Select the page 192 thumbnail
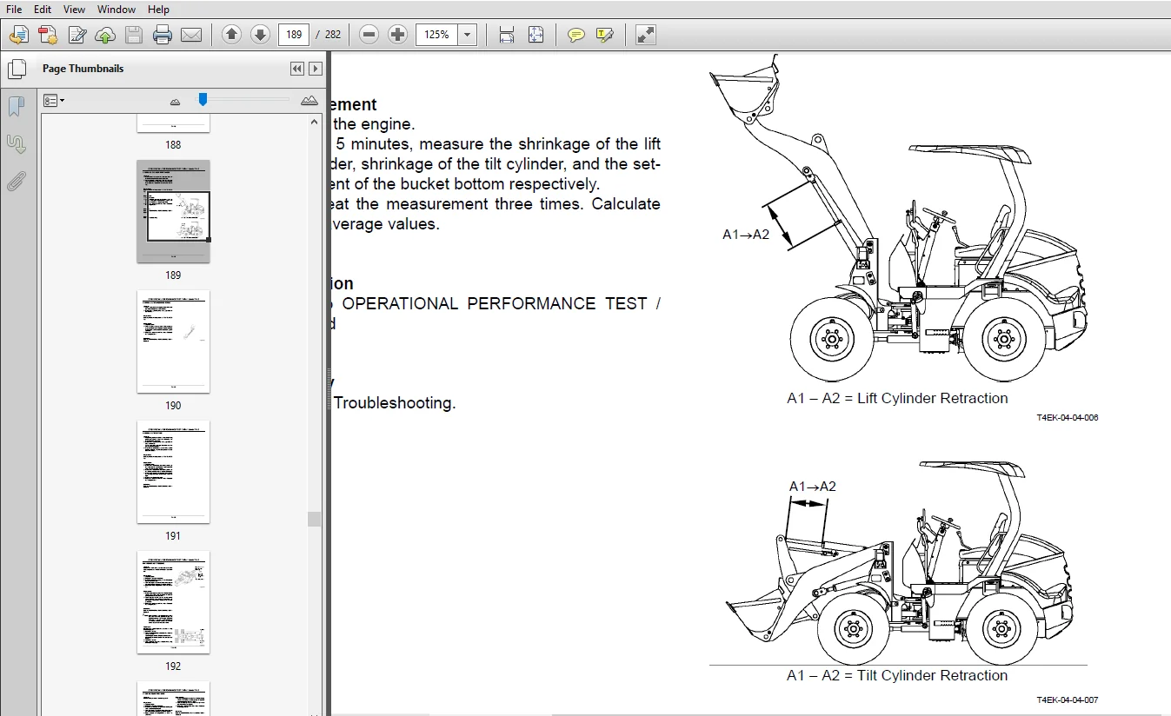Viewport: 1171px width, 716px height. (x=173, y=602)
